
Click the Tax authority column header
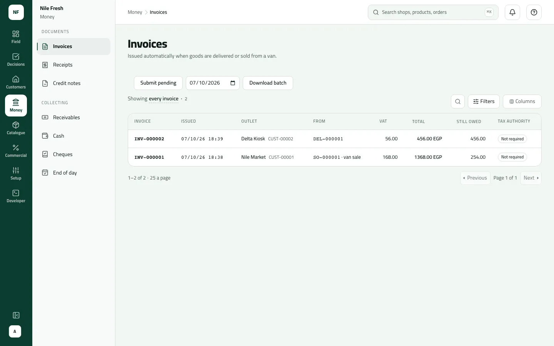(x=514, y=121)
